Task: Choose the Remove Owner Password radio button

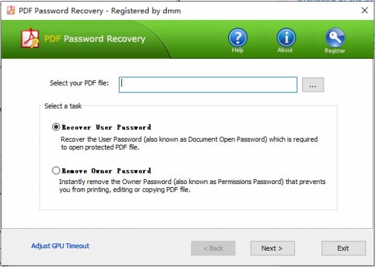Action: (x=56, y=170)
